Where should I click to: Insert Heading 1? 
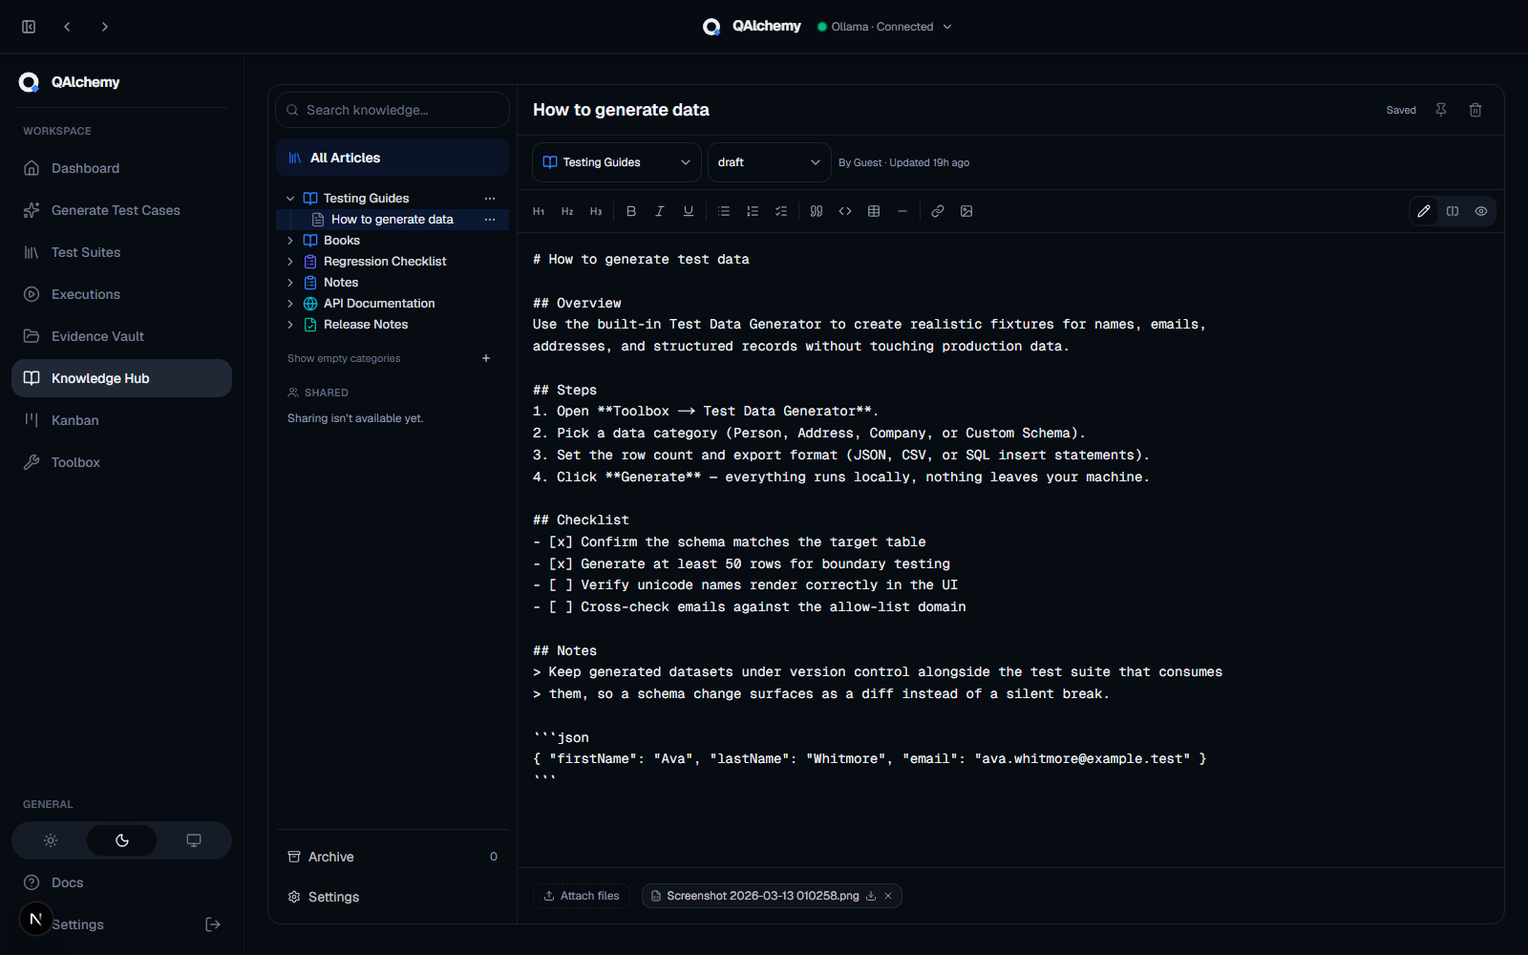pos(539,211)
